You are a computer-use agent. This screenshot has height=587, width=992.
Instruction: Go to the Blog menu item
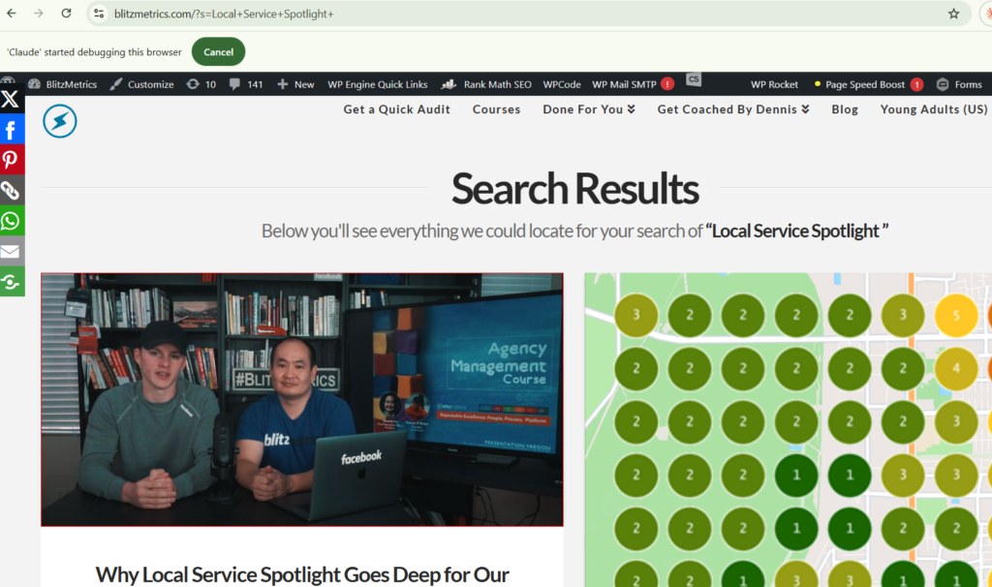pos(844,109)
